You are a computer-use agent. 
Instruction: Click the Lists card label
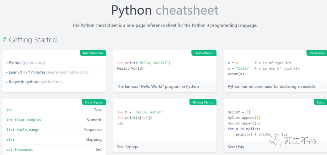point(321,102)
